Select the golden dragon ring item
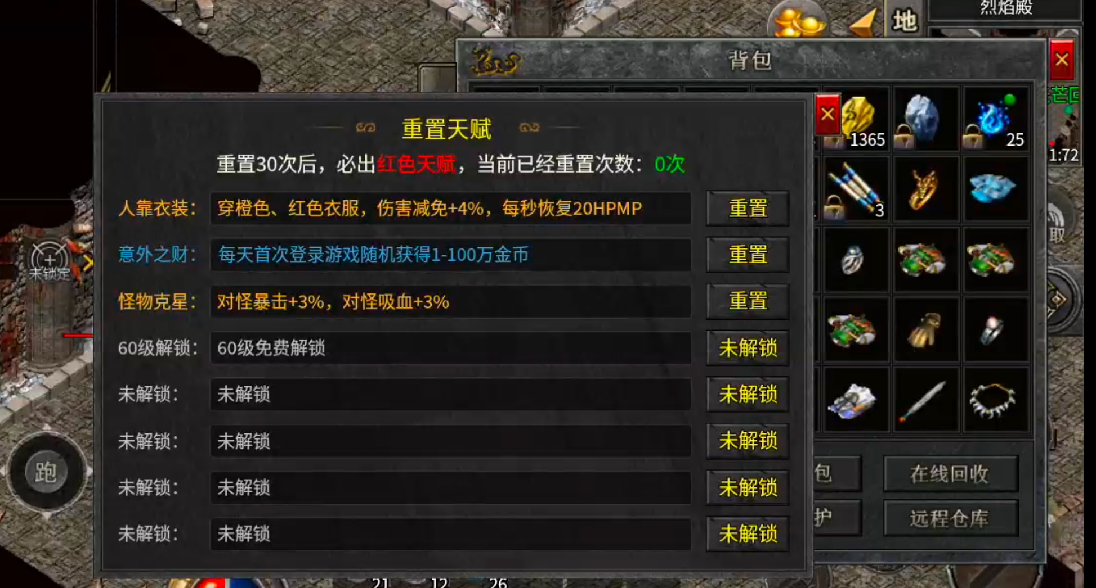 (x=924, y=189)
